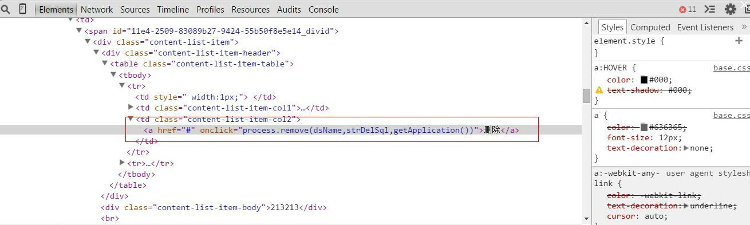The height and width of the screenshot is (225, 750).
Task: Click the gray #636365 color swatch
Action: point(644,127)
